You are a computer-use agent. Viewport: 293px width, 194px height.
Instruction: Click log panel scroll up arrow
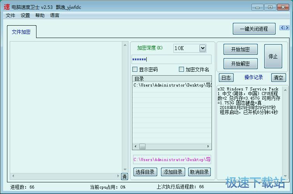click(285, 90)
